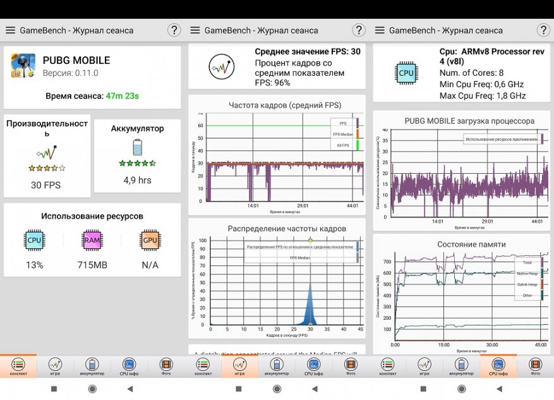Tap help question mark in middle panel

click(359, 30)
